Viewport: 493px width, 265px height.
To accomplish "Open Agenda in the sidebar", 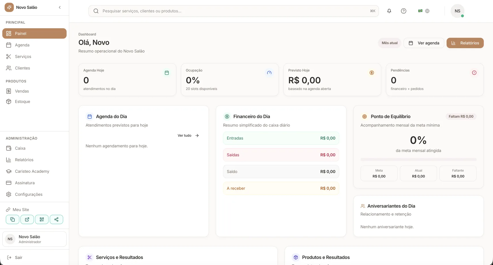I will tap(34, 45).
